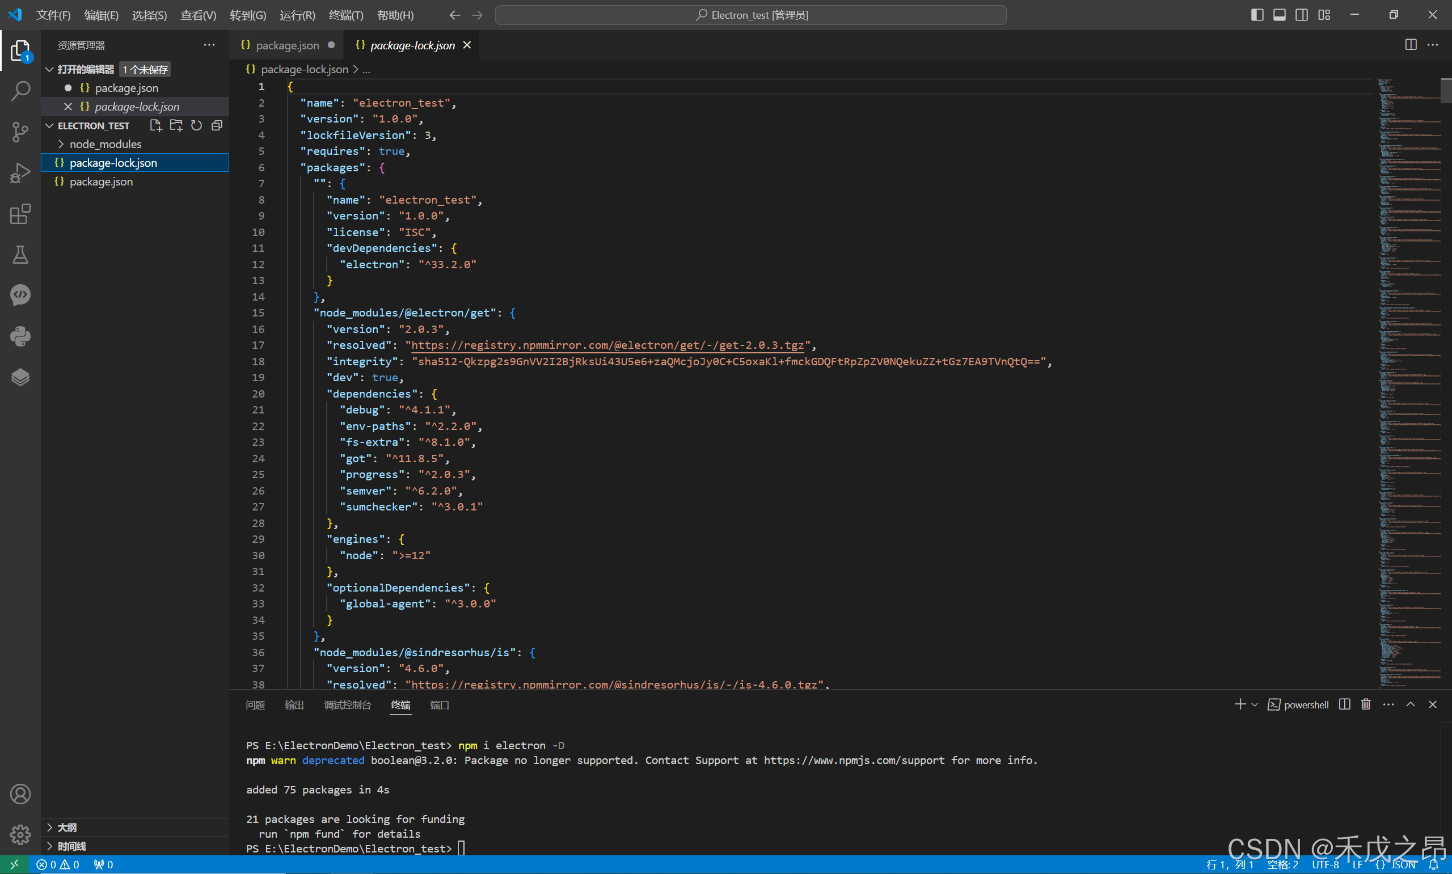Click New Folder icon in ELECTRON_TEST header
The image size is (1452, 874).
(176, 125)
